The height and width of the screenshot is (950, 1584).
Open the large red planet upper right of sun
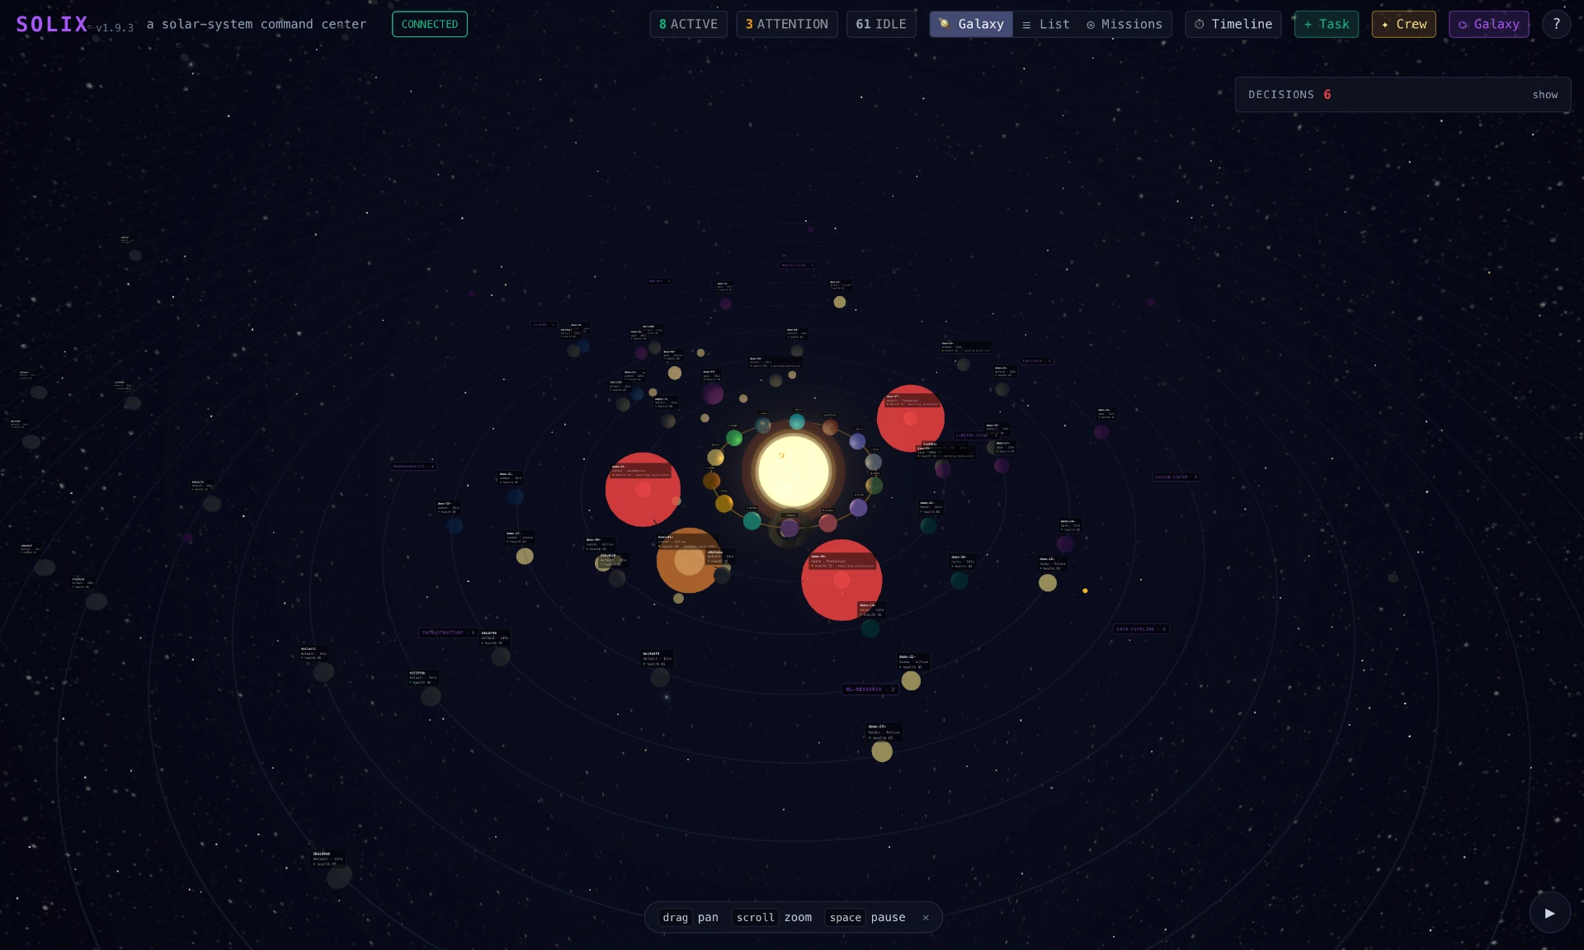910,418
